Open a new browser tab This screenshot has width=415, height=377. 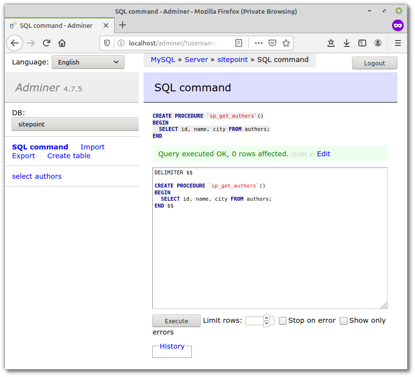123,25
